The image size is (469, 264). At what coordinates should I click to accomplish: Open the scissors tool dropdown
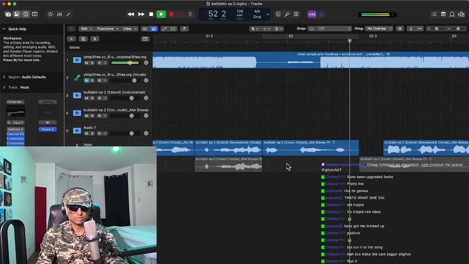click(x=278, y=29)
